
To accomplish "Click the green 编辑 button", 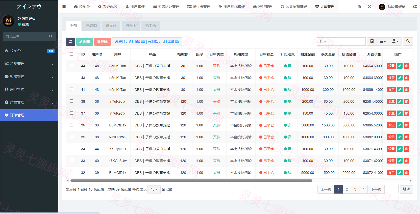I will [85, 42].
